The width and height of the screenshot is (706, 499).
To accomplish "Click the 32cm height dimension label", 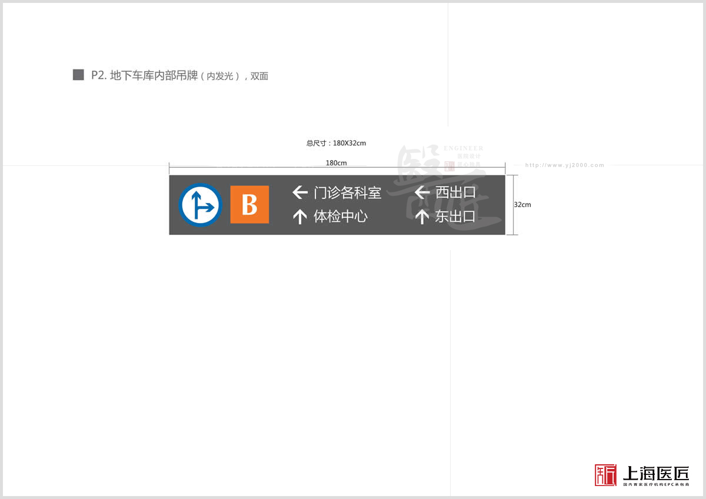I will pyautogui.click(x=522, y=205).
